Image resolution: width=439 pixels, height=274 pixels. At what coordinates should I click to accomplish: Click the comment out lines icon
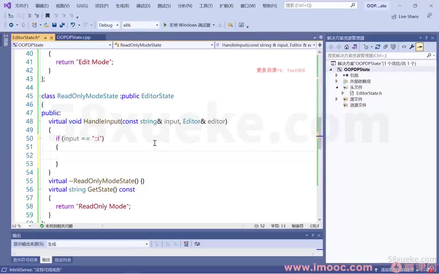pos(29,16)
